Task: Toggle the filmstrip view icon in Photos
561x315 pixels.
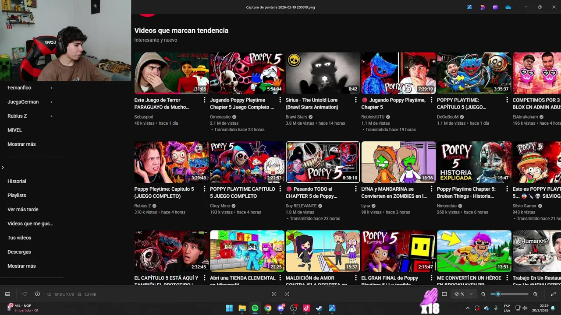Action: pyautogui.click(x=7, y=294)
